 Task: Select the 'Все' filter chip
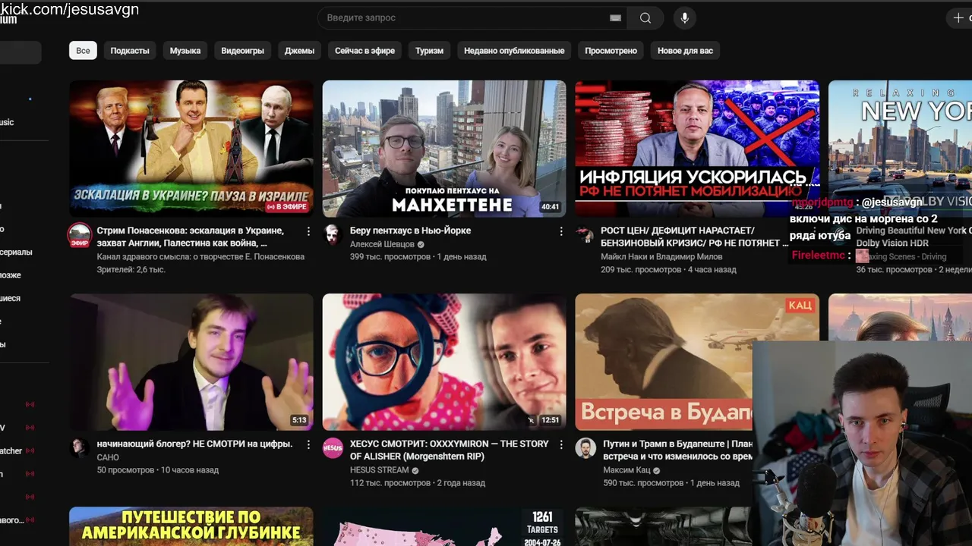(83, 51)
